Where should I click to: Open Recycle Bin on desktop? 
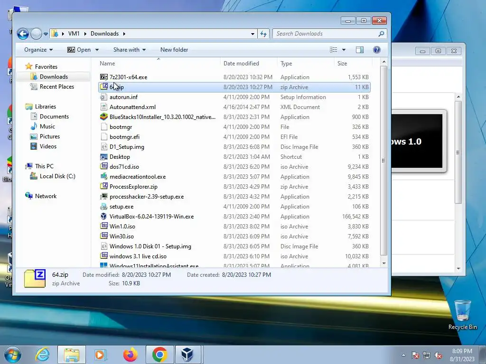pyautogui.click(x=462, y=315)
